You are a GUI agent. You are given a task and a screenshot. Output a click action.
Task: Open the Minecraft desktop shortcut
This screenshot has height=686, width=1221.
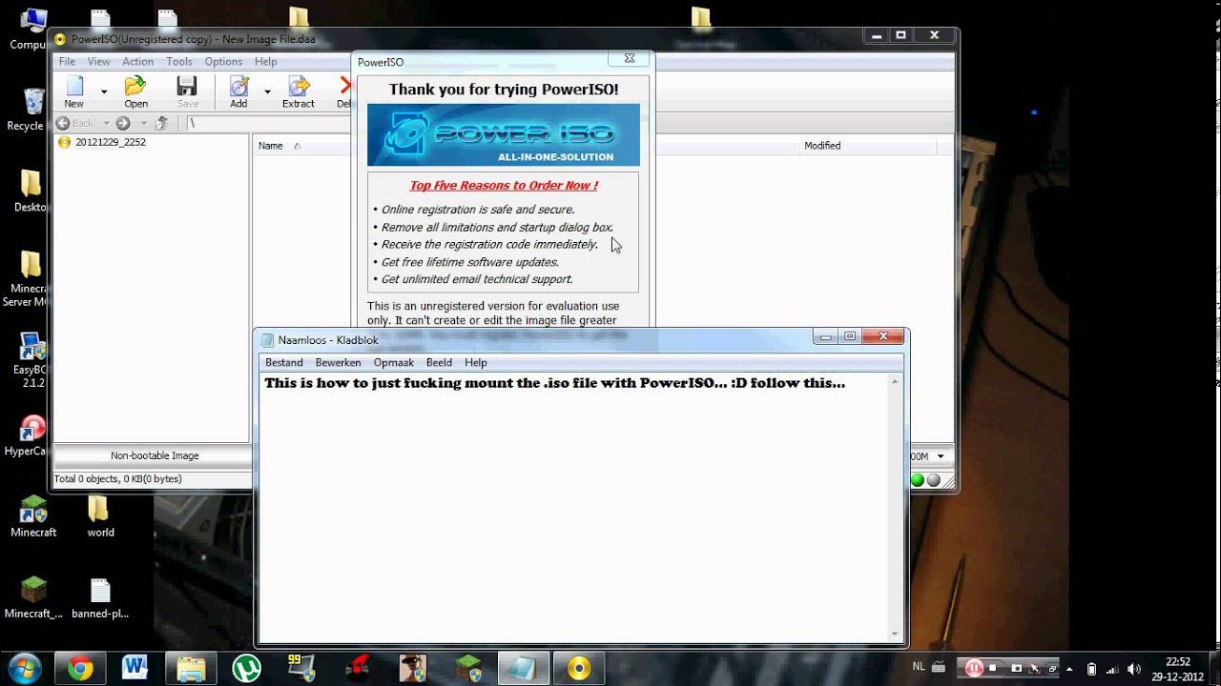(x=33, y=516)
